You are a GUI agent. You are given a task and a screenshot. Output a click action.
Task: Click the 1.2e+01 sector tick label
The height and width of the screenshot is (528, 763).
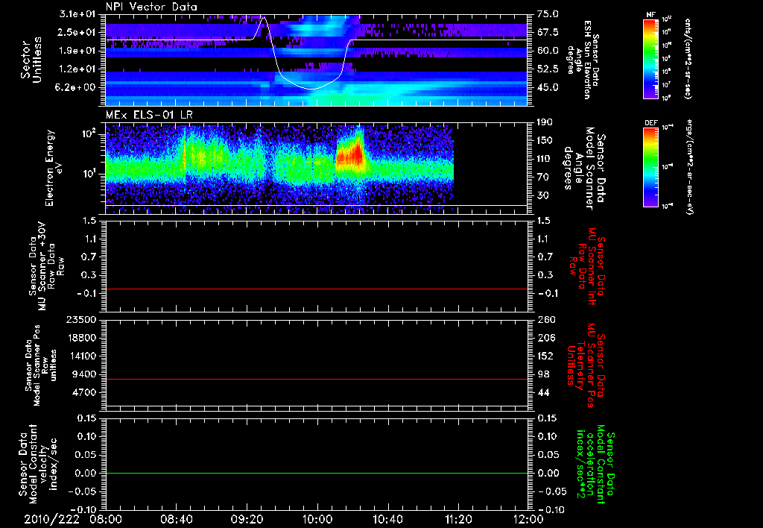coord(77,69)
